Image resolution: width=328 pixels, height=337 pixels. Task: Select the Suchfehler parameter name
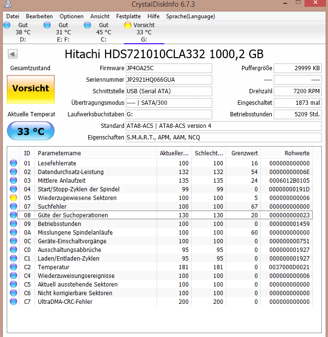(x=52, y=206)
